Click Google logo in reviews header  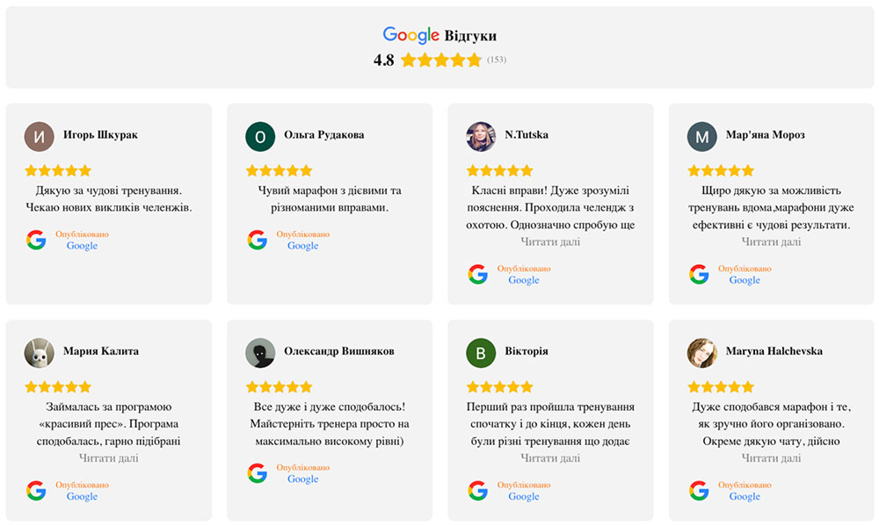(410, 35)
